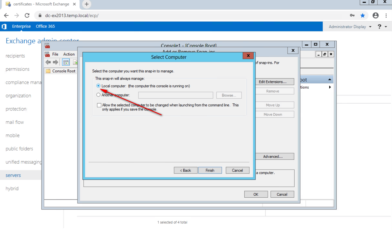Open the help question mark dropdown
392x231 pixels.
click(382, 27)
